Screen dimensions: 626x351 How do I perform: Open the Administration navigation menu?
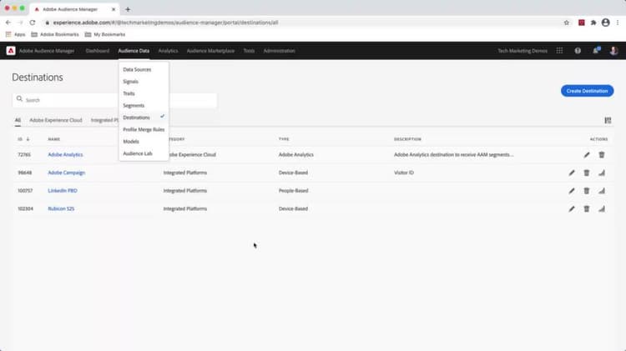279,51
